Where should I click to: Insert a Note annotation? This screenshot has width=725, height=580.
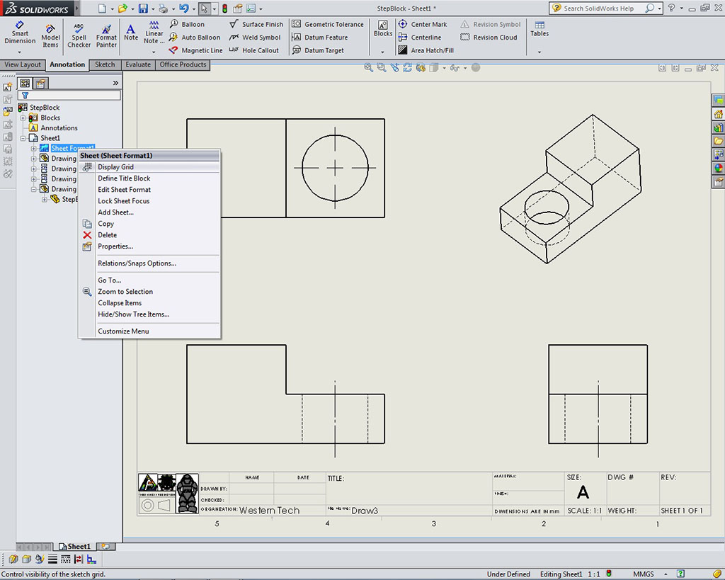pyautogui.click(x=131, y=33)
